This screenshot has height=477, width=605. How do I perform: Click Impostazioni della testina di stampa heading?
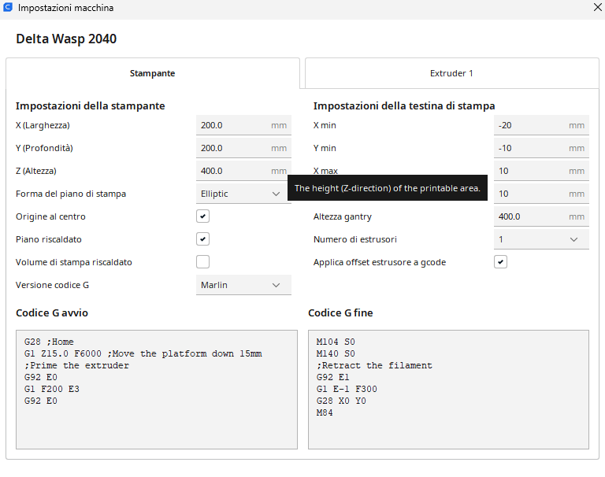404,105
